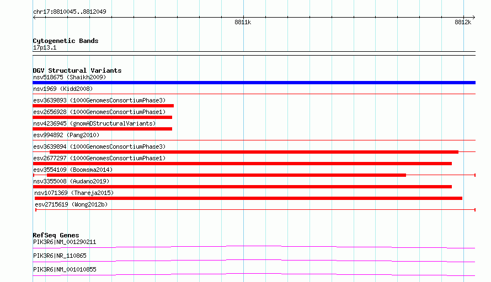Click the red bar under esv2677297
Screen dimensions: 491x282
pyautogui.click(x=242, y=164)
